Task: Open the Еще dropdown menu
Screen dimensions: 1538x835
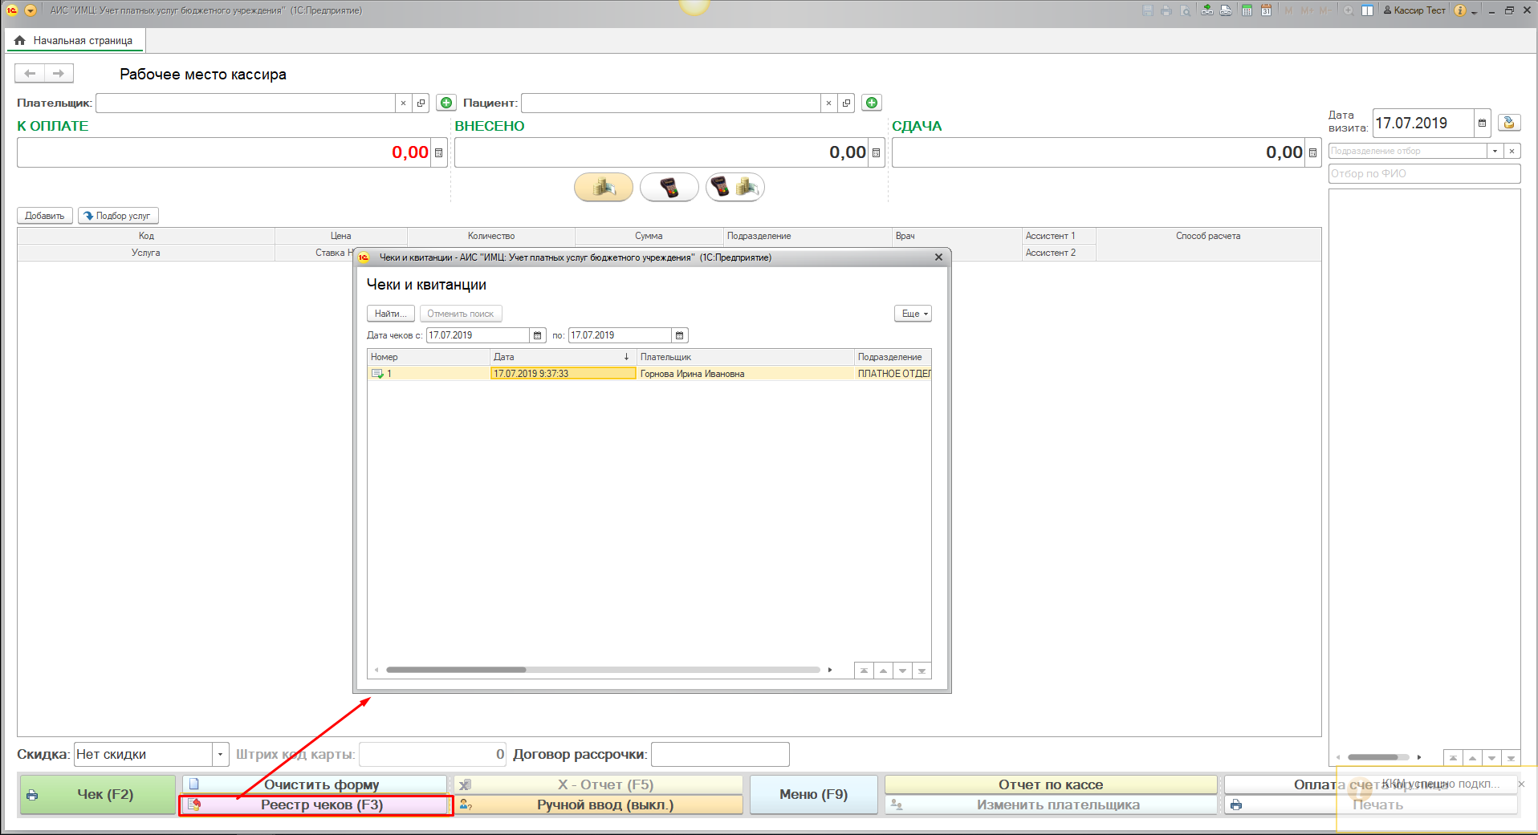Action: [913, 314]
